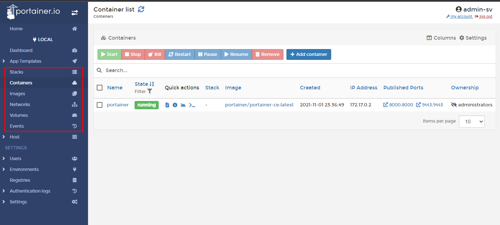The image size is (500, 225).
Task: Click the log out link
Action: tap(483, 17)
